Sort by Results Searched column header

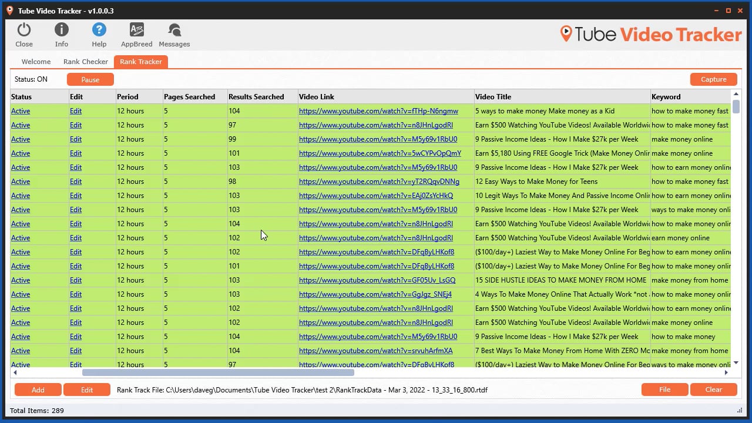click(263, 97)
